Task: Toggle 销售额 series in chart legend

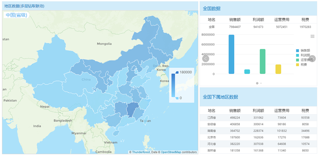Action: (303, 50)
